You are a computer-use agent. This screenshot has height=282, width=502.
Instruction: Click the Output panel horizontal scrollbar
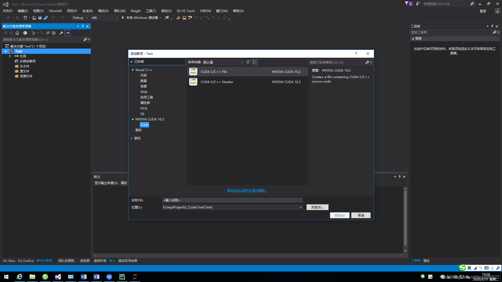[x=248, y=255]
